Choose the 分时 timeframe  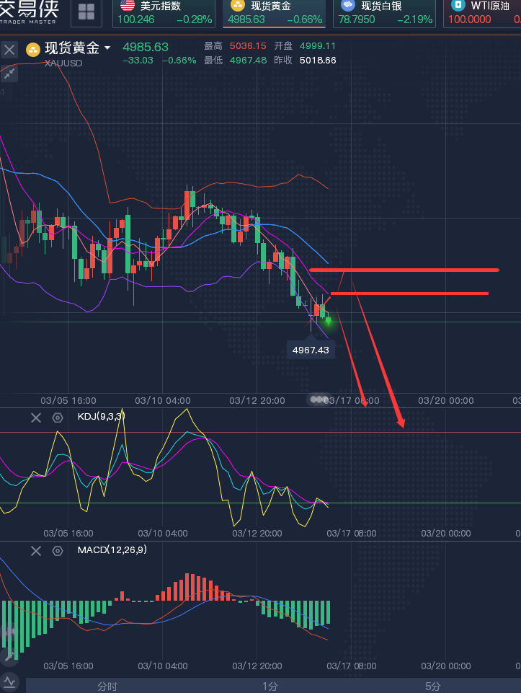point(107,687)
